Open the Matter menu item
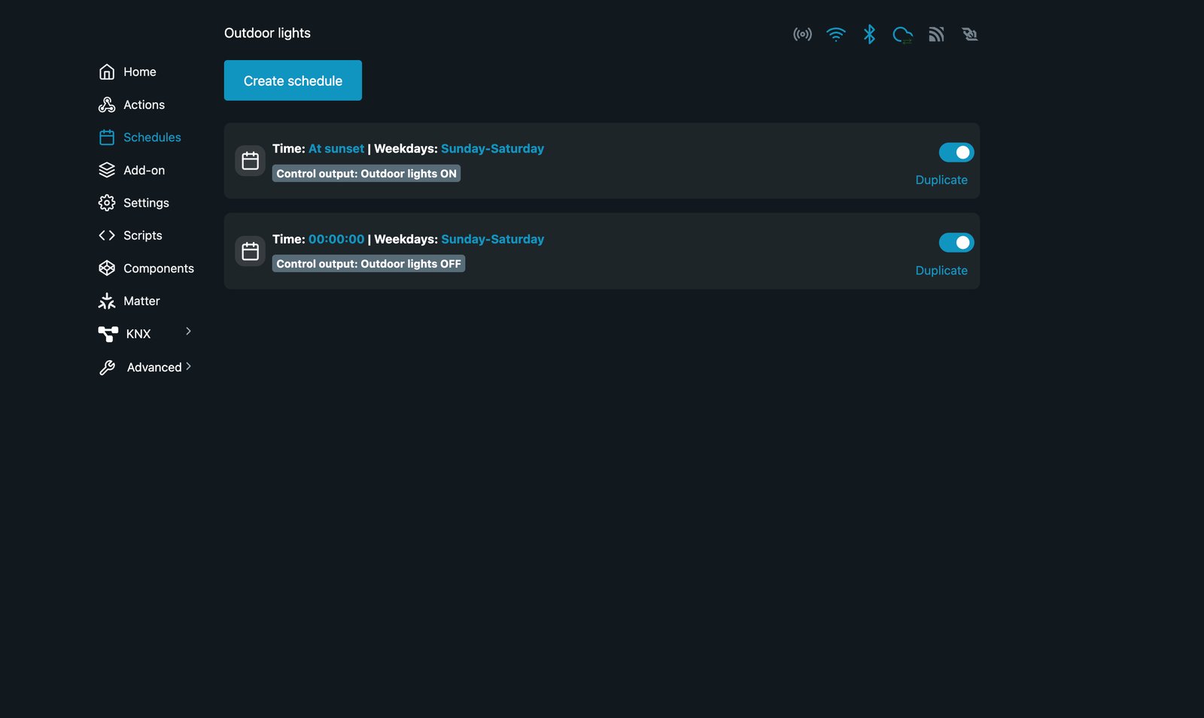Viewport: 1204px width, 718px height. (x=129, y=301)
